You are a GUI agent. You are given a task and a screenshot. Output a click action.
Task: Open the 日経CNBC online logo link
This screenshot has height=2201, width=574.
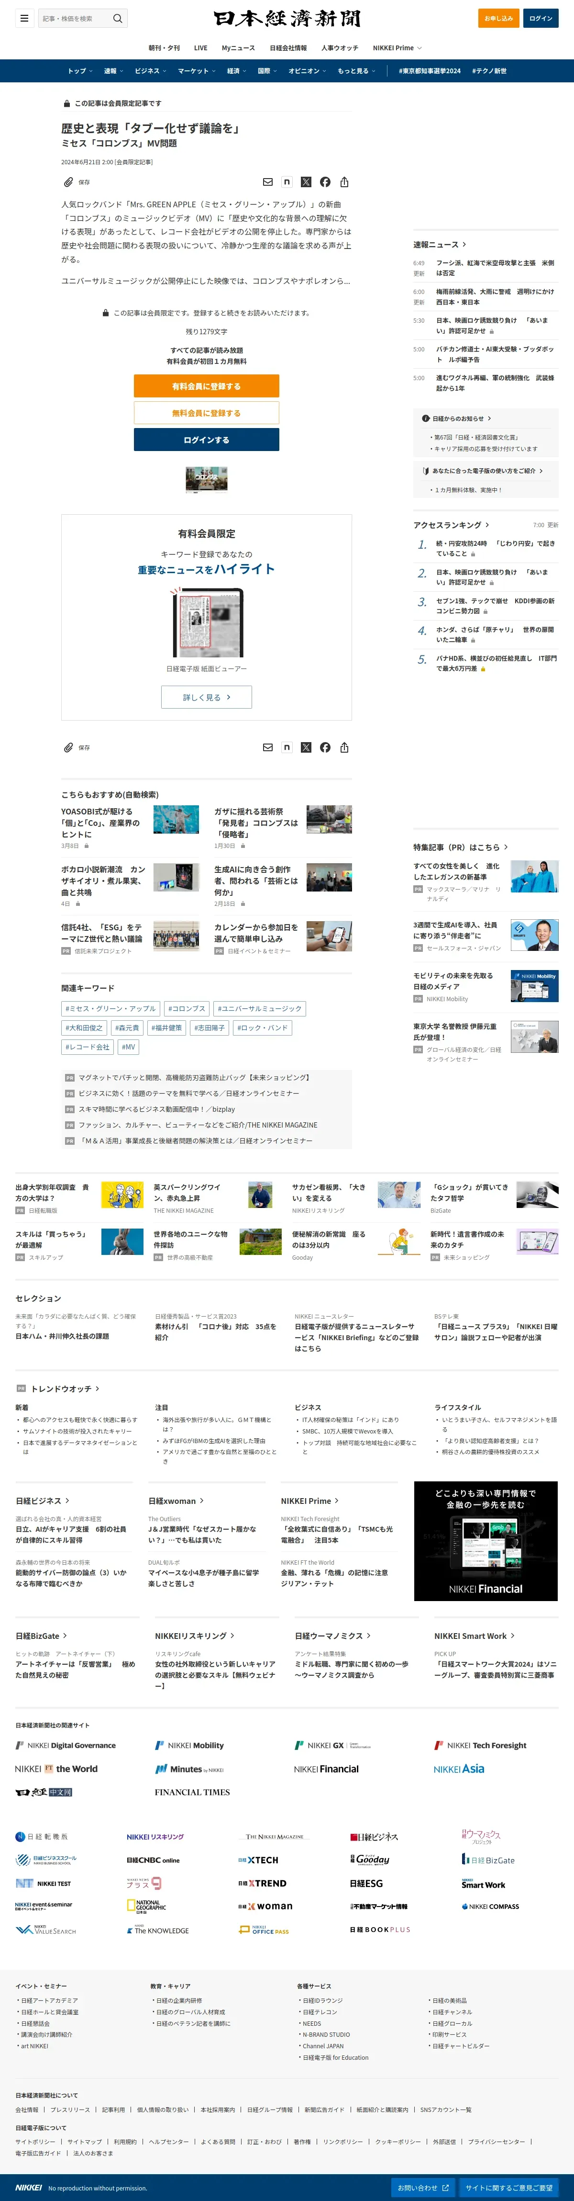[x=153, y=1860]
